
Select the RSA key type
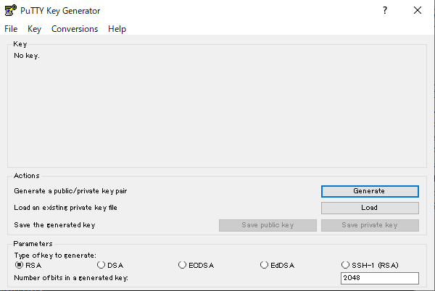(28, 265)
